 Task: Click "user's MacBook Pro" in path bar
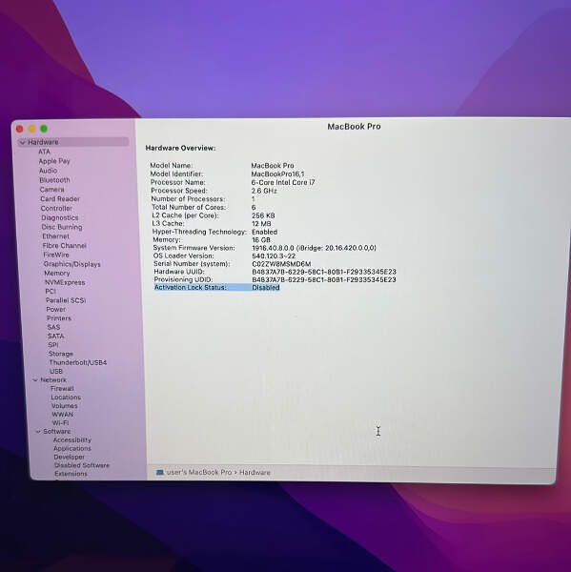199,473
